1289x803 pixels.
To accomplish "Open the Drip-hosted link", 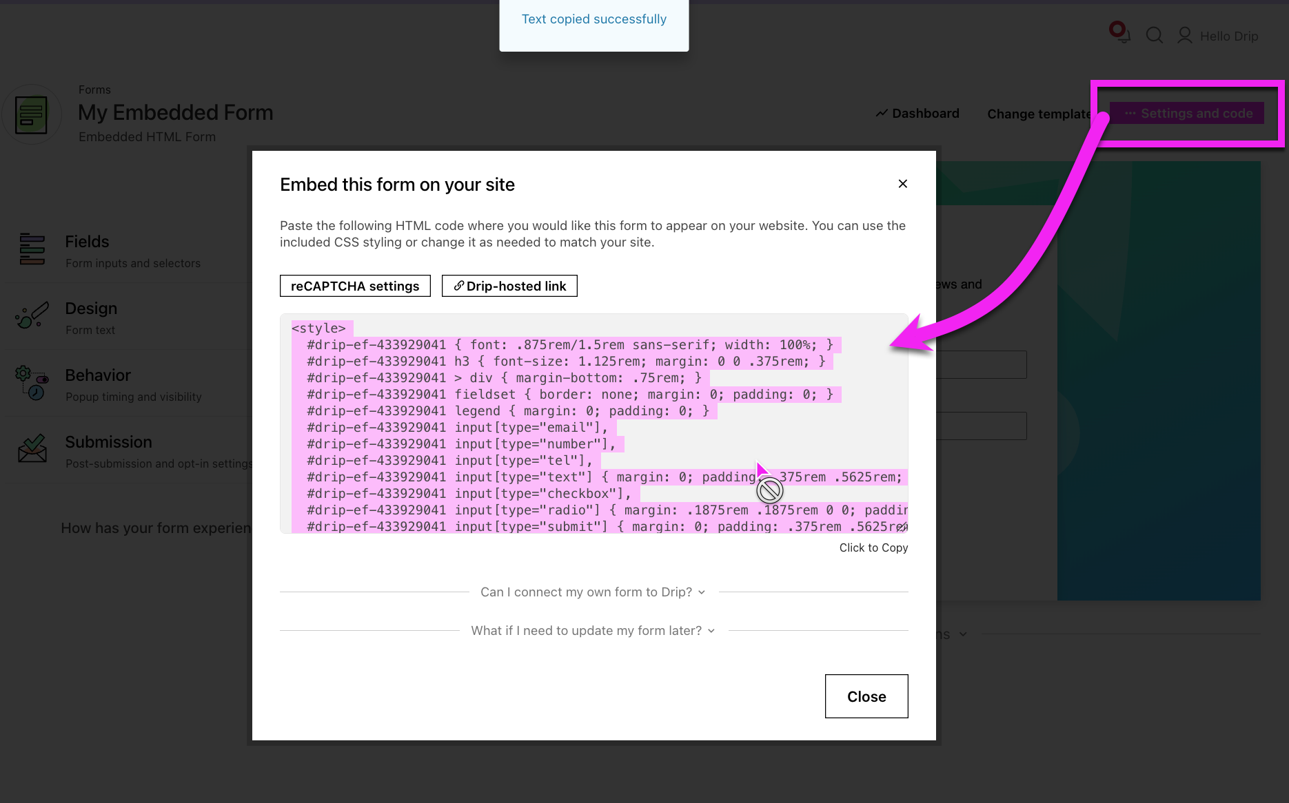I will [509, 286].
